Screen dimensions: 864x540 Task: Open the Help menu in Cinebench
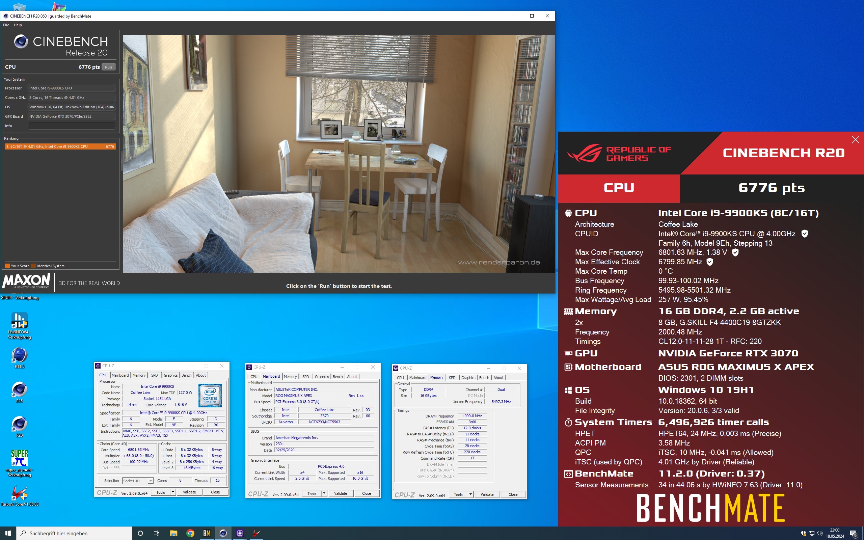[18, 25]
